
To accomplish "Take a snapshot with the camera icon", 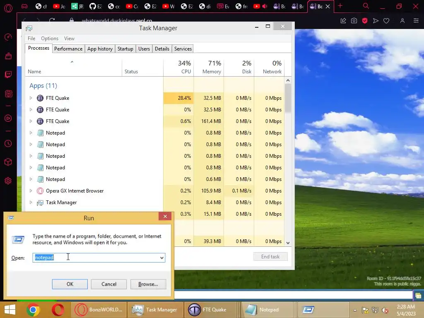I will pyautogui.click(x=354, y=21).
